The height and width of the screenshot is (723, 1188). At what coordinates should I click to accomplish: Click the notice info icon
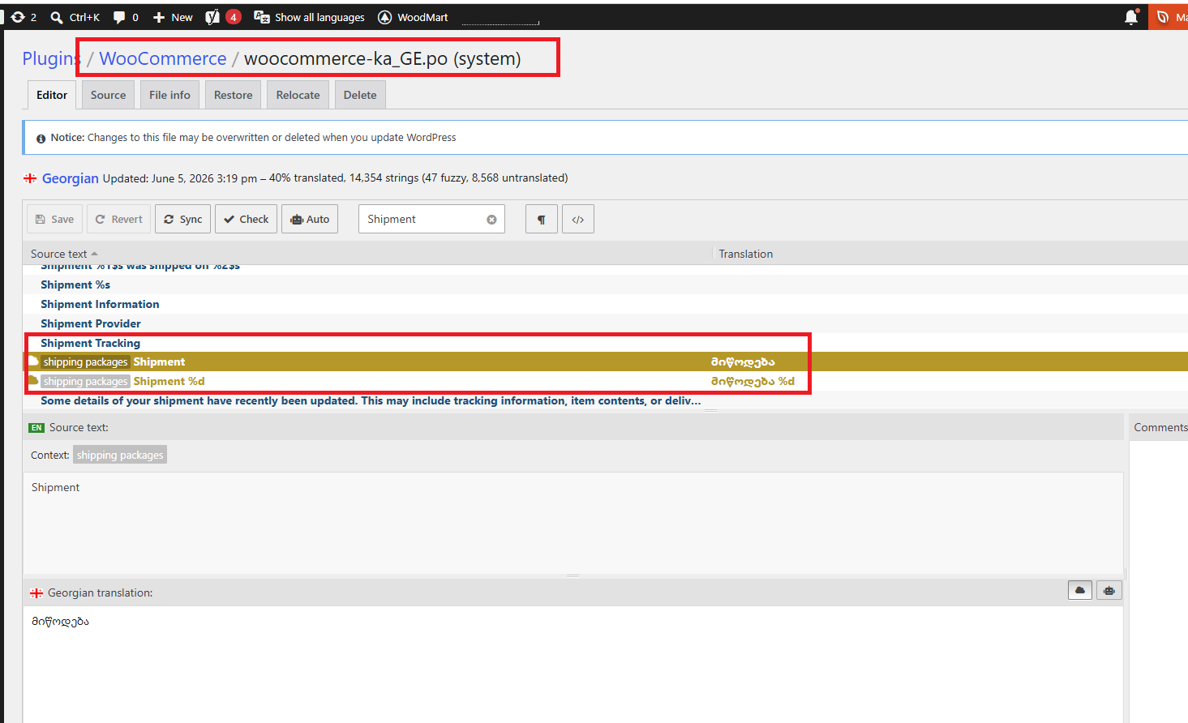pyautogui.click(x=41, y=139)
